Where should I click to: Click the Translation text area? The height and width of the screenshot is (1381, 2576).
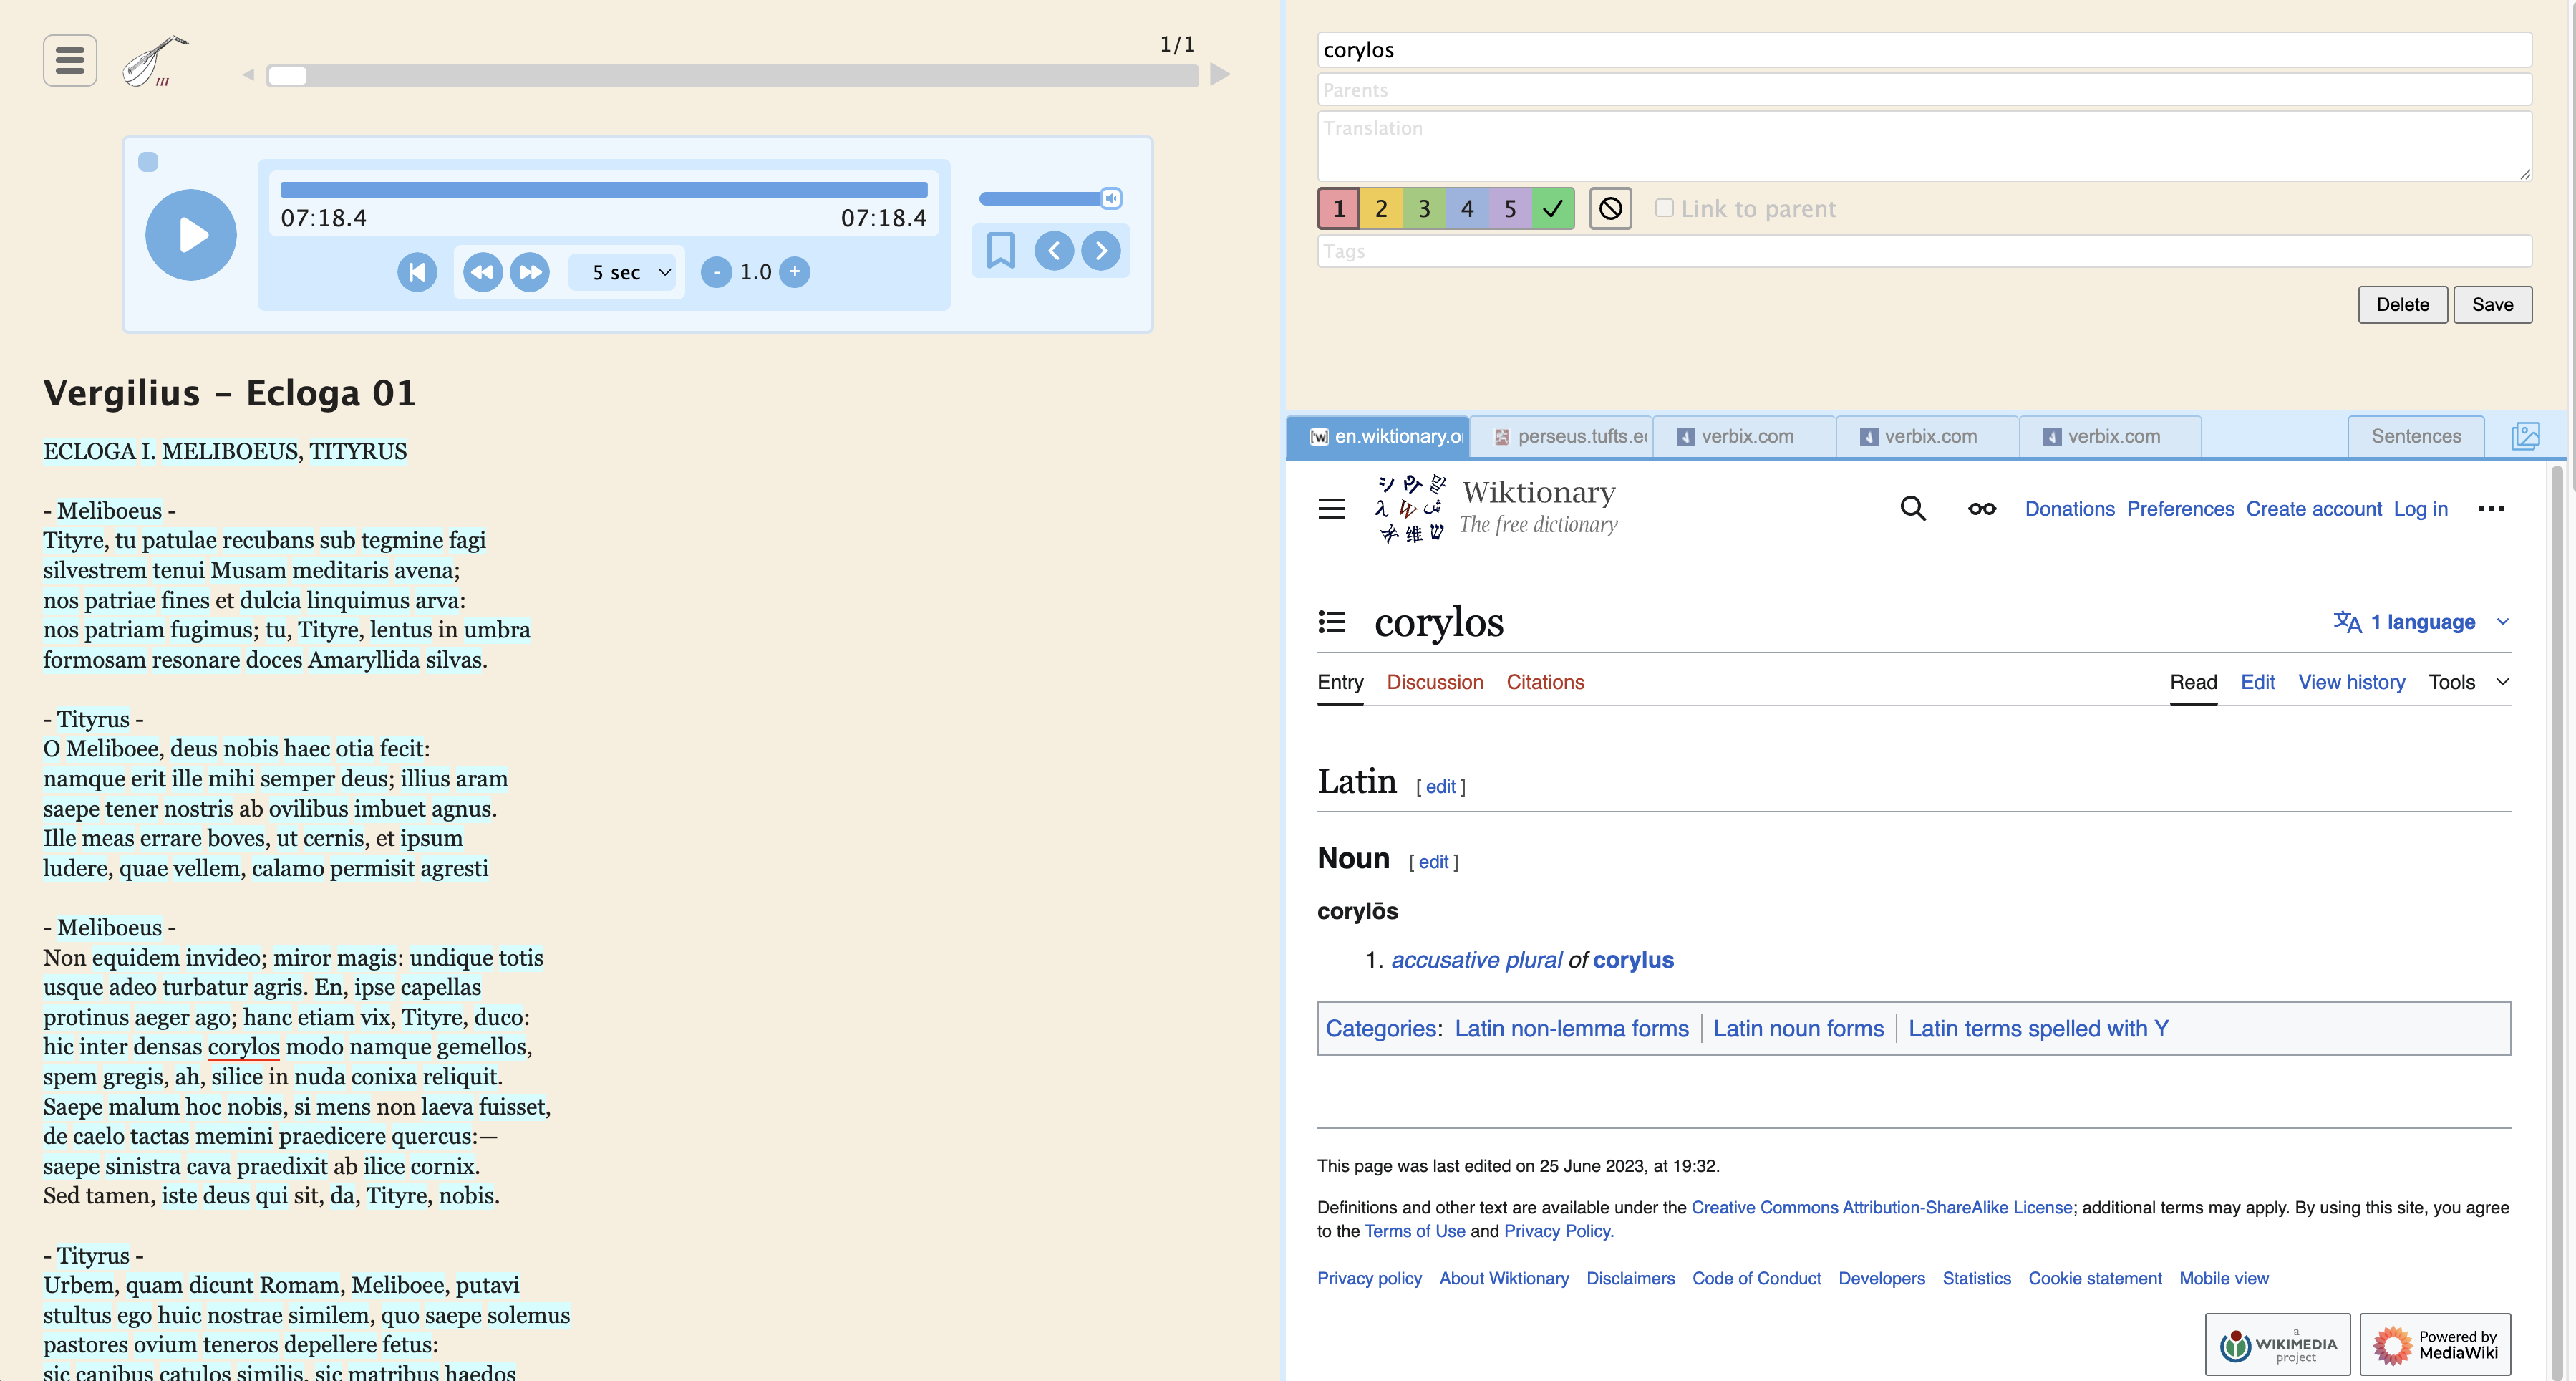(1924, 146)
